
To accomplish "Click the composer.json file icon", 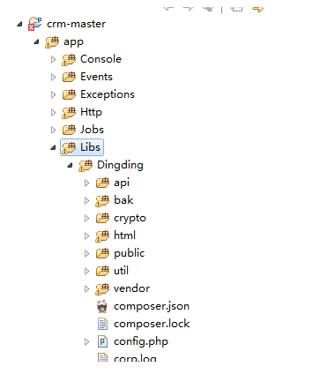I will click(102, 306).
